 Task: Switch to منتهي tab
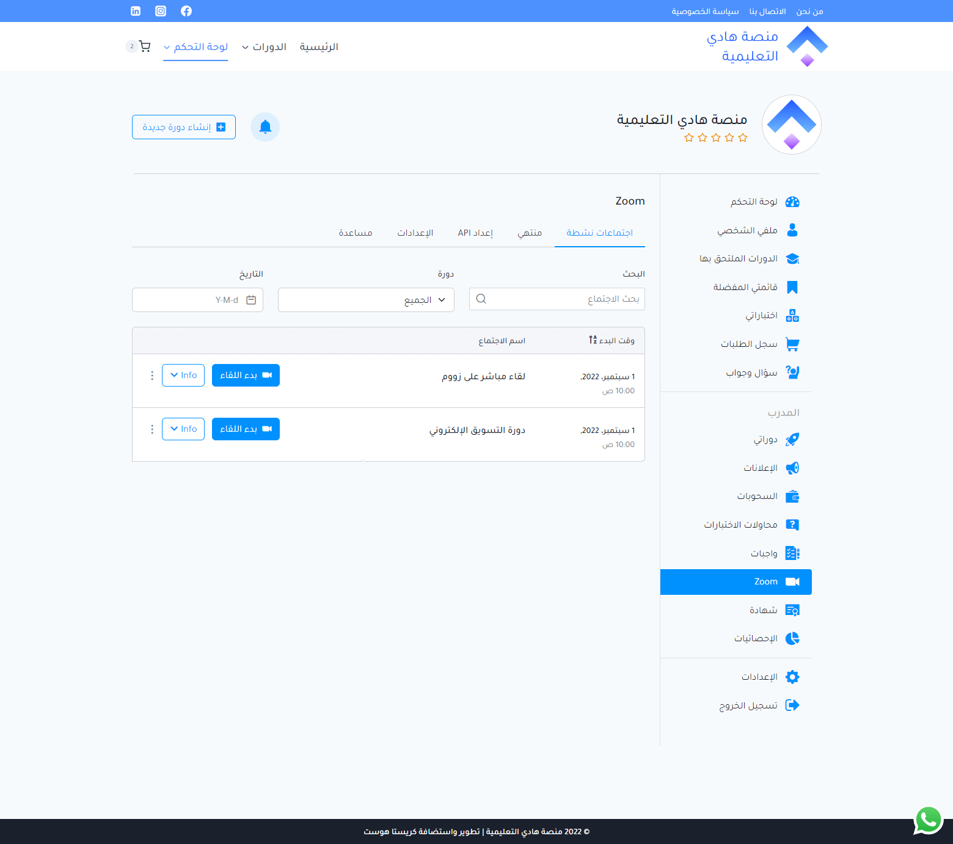click(530, 233)
